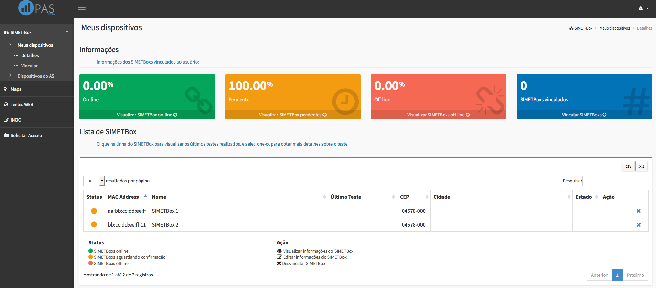
Task: Select MAC address aa:bb:cc:dd:ee:ff
Action: pyautogui.click(x=127, y=211)
